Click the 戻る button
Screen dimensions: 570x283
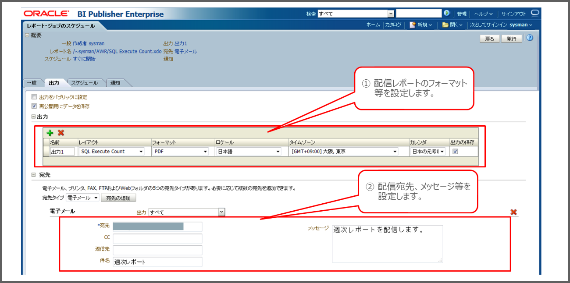pos(489,39)
